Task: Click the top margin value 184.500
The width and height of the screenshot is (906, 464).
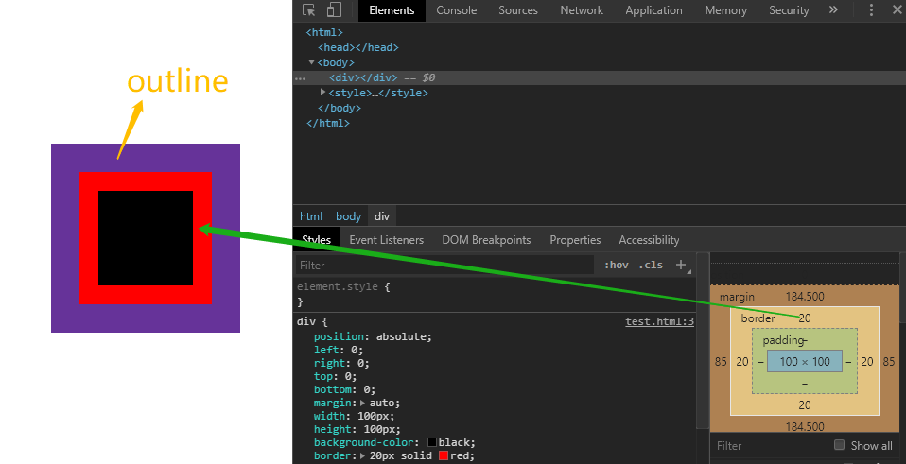Action: 804,297
